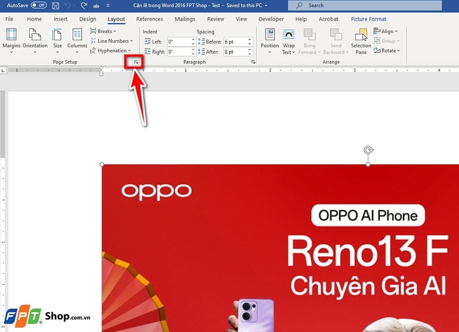
Task: Open the Developer tab
Action: tap(271, 19)
